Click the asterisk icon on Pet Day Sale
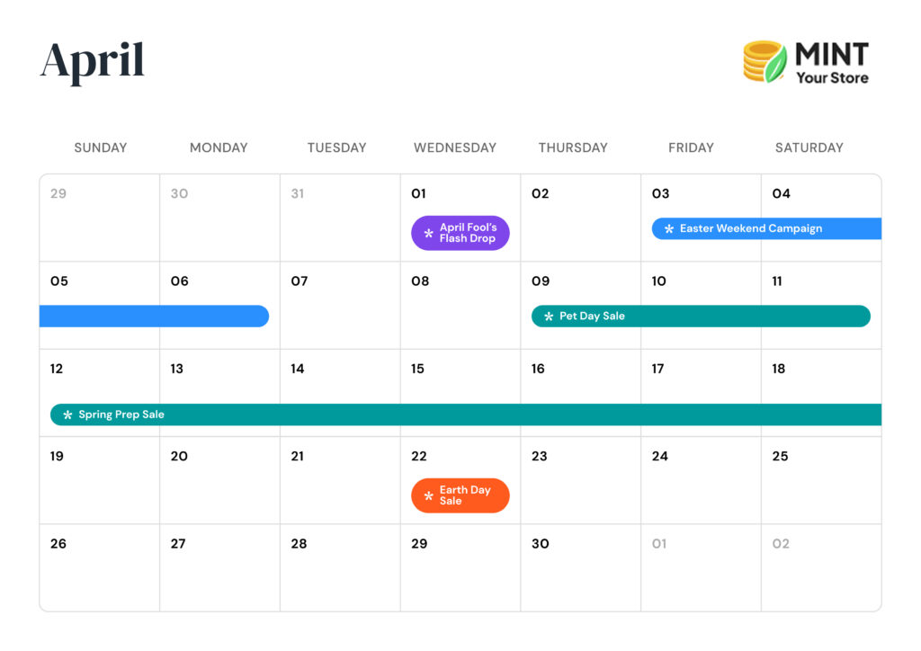The height and width of the screenshot is (651, 921). point(549,317)
